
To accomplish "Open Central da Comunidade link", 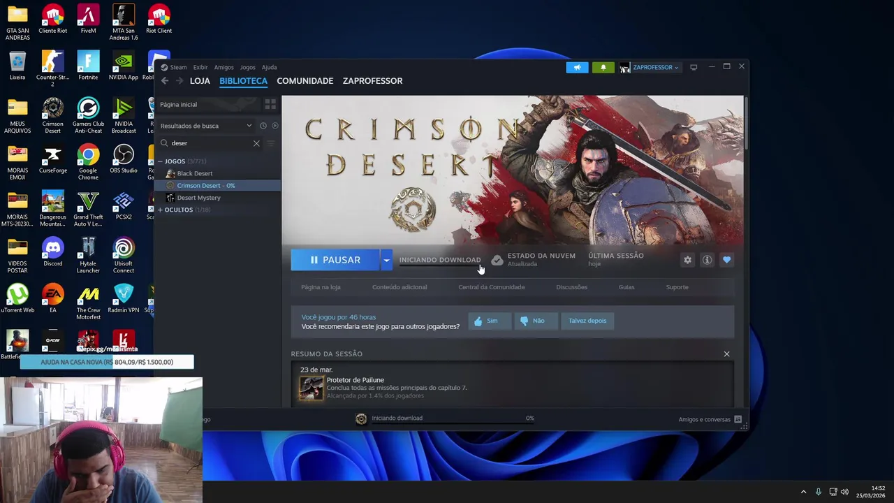I will (x=492, y=287).
